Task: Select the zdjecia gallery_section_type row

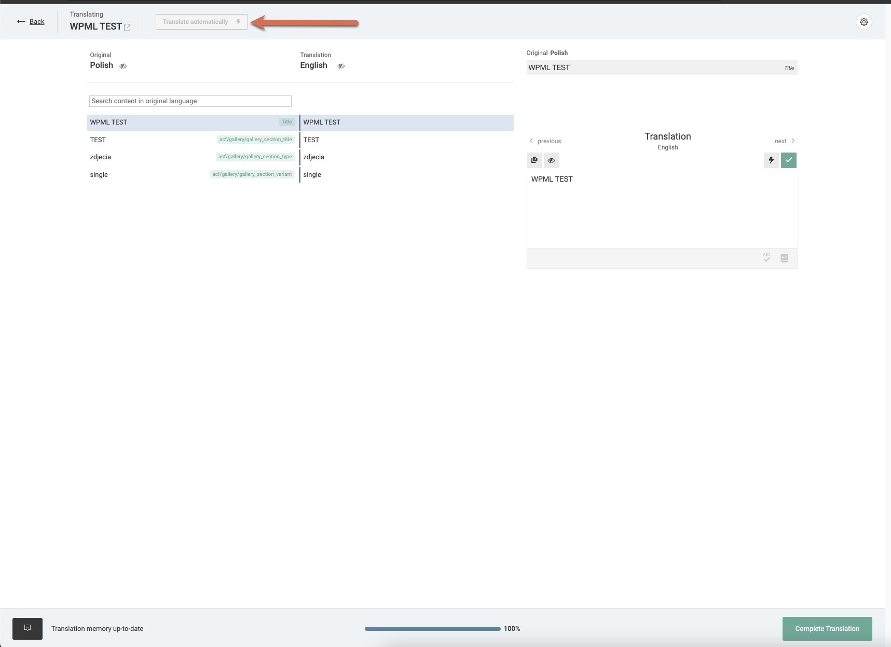Action: pyautogui.click(x=192, y=157)
